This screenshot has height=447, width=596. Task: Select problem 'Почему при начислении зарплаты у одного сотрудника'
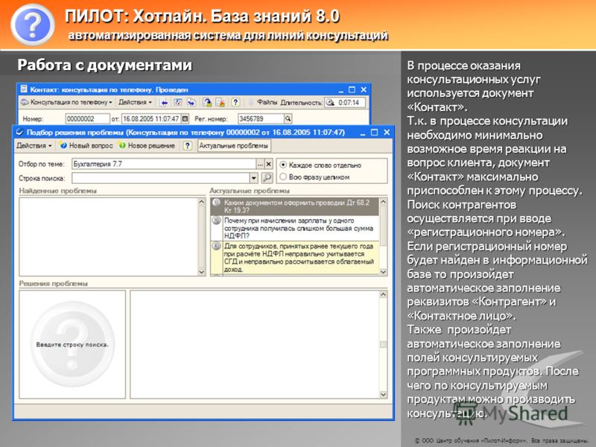[x=295, y=228]
